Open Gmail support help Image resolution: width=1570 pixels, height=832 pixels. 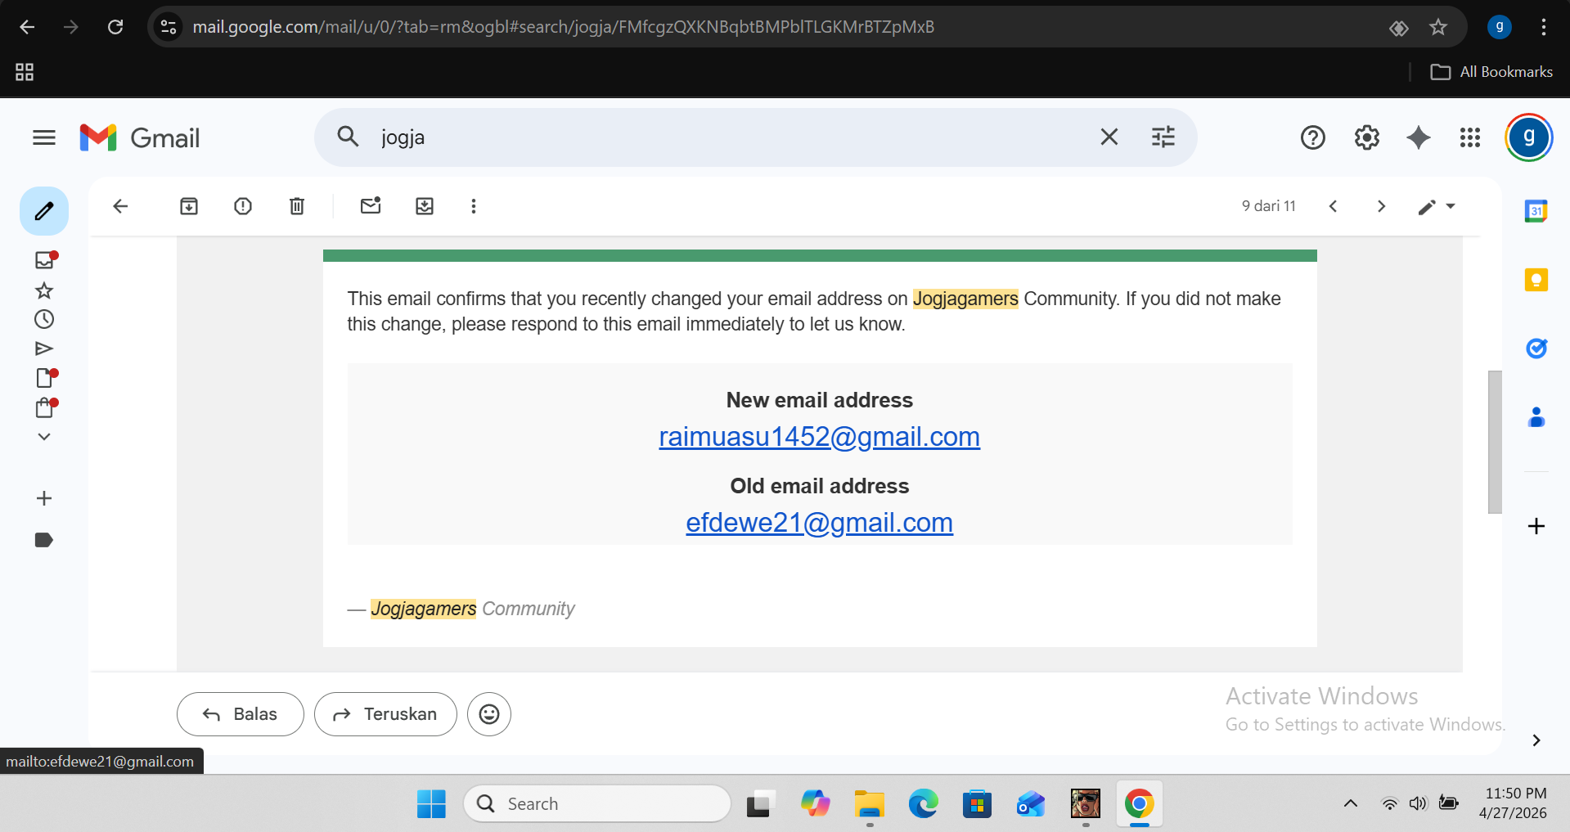pyautogui.click(x=1312, y=137)
